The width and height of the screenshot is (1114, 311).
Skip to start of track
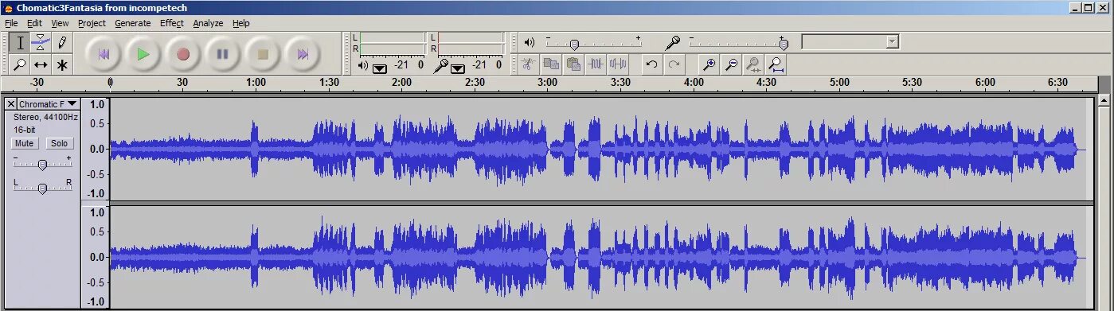tap(104, 54)
